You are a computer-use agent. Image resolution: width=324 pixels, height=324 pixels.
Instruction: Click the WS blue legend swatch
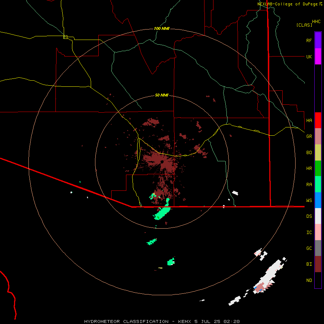[x=318, y=200]
